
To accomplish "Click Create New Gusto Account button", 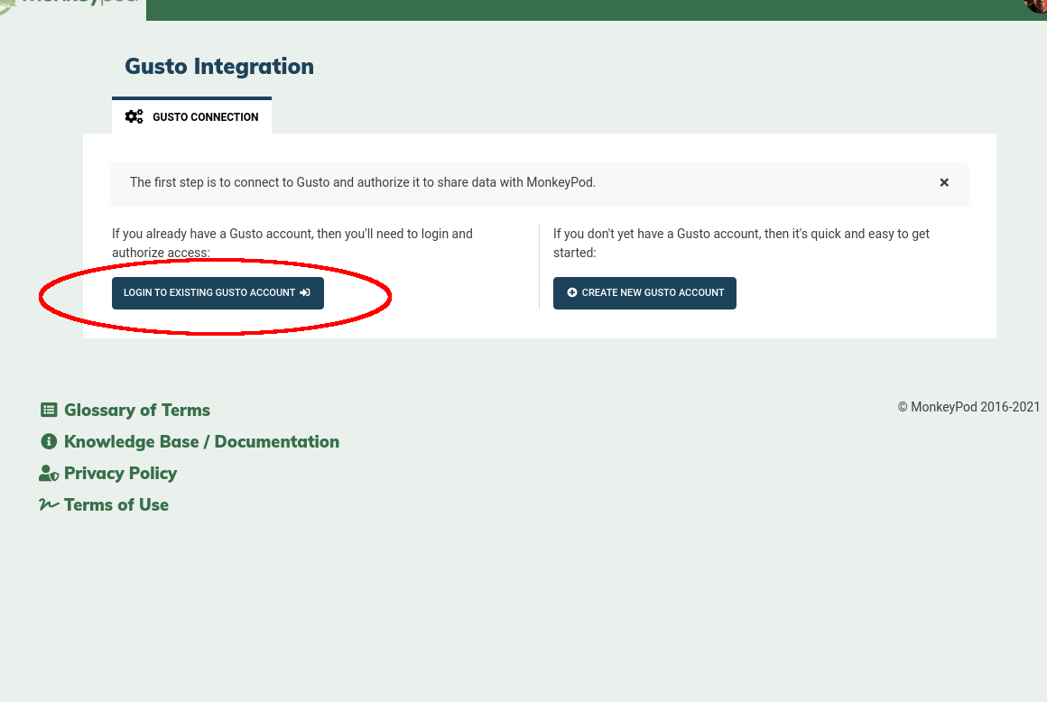I will [x=644, y=293].
